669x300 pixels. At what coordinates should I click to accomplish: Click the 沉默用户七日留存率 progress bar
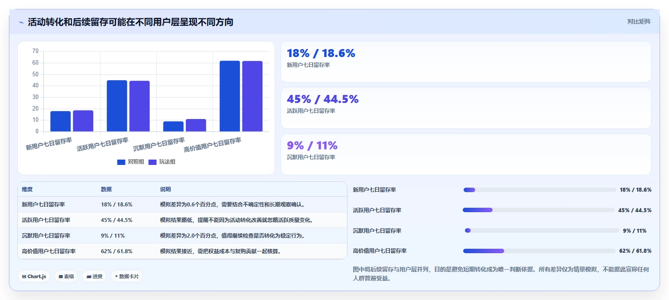click(x=542, y=230)
